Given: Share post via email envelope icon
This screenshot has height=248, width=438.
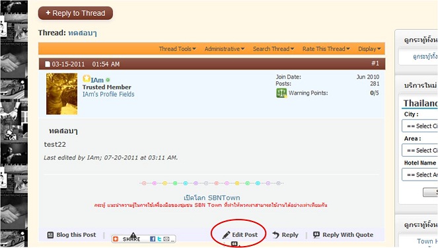Looking at the screenshot, I should pyautogui.click(x=166, y=239).
